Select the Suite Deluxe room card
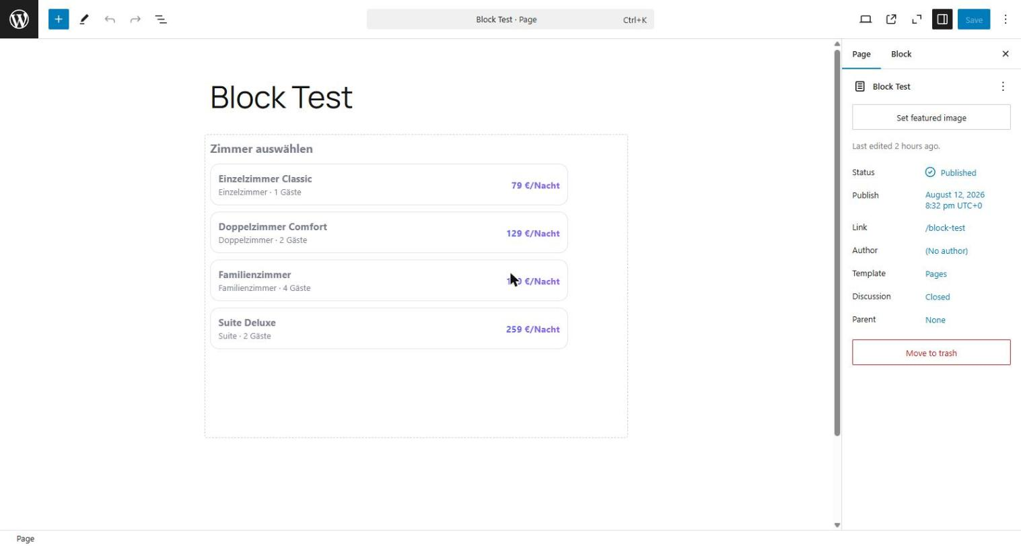This screenshot has width=1021, height=546. [x=389, y=329]
